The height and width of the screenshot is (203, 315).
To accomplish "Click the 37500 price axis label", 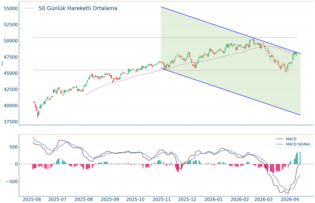I will 10,122.
